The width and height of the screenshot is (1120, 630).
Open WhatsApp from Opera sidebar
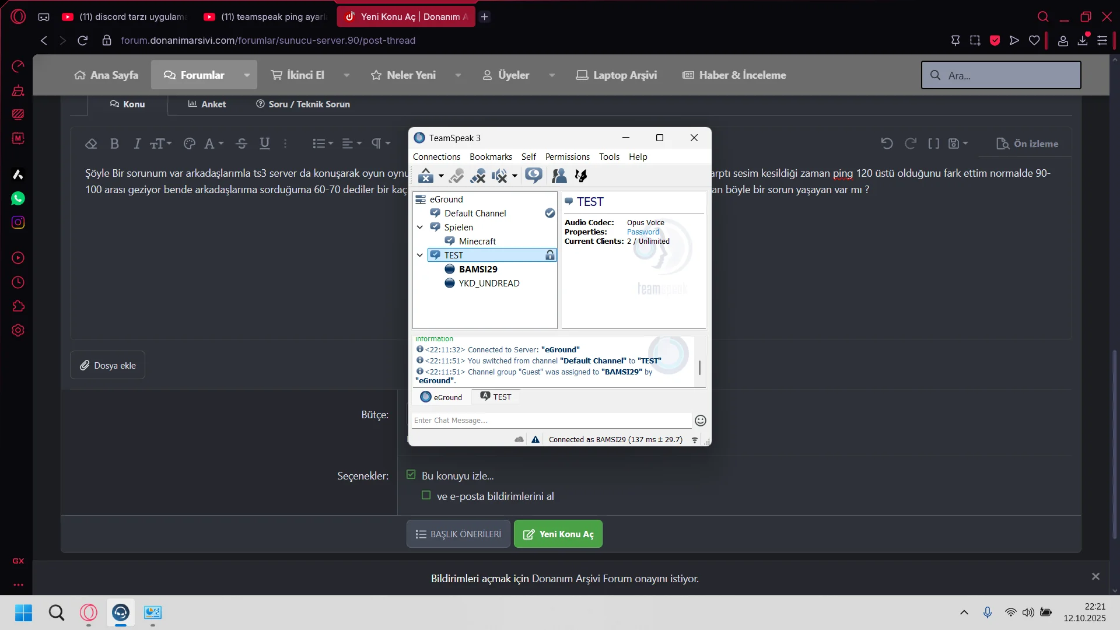[18, 198]
